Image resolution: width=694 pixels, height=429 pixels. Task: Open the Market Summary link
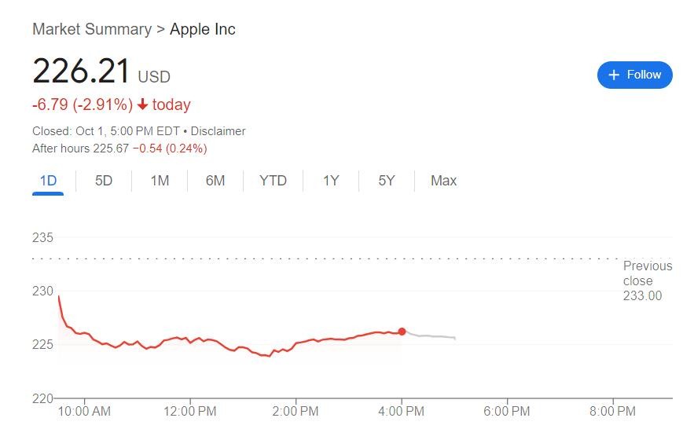92,30
